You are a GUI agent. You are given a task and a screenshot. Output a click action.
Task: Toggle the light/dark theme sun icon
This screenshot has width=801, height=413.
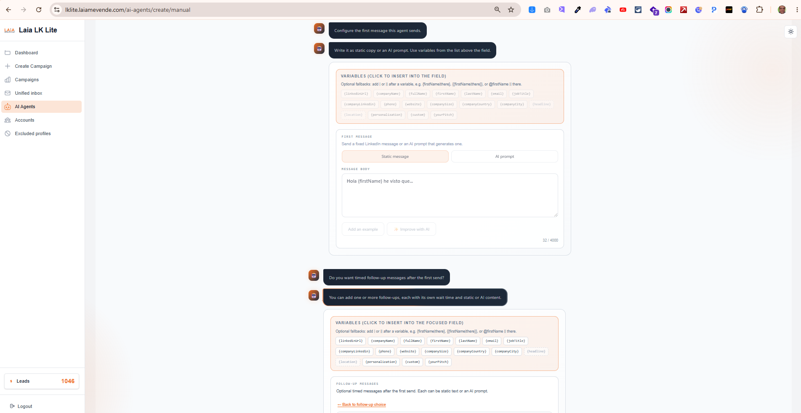click(x=791, y=32)
